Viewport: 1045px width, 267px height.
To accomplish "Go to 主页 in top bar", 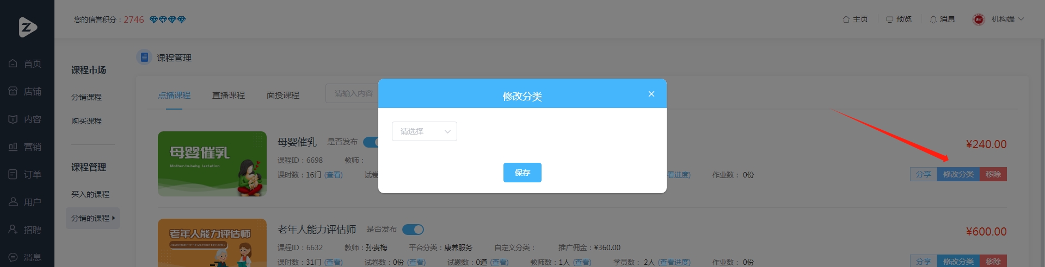I will (x=855, y=19).
